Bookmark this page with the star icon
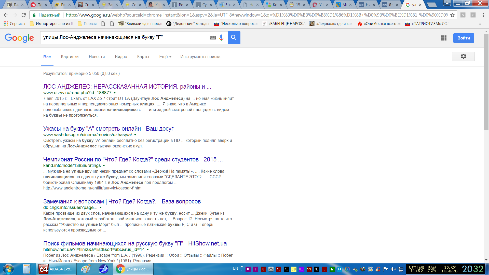The image size is (489, 275). coord(452,15)
